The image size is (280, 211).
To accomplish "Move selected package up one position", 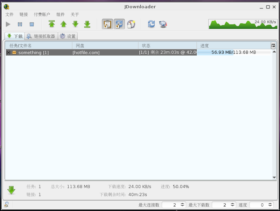I will point(63,24).
